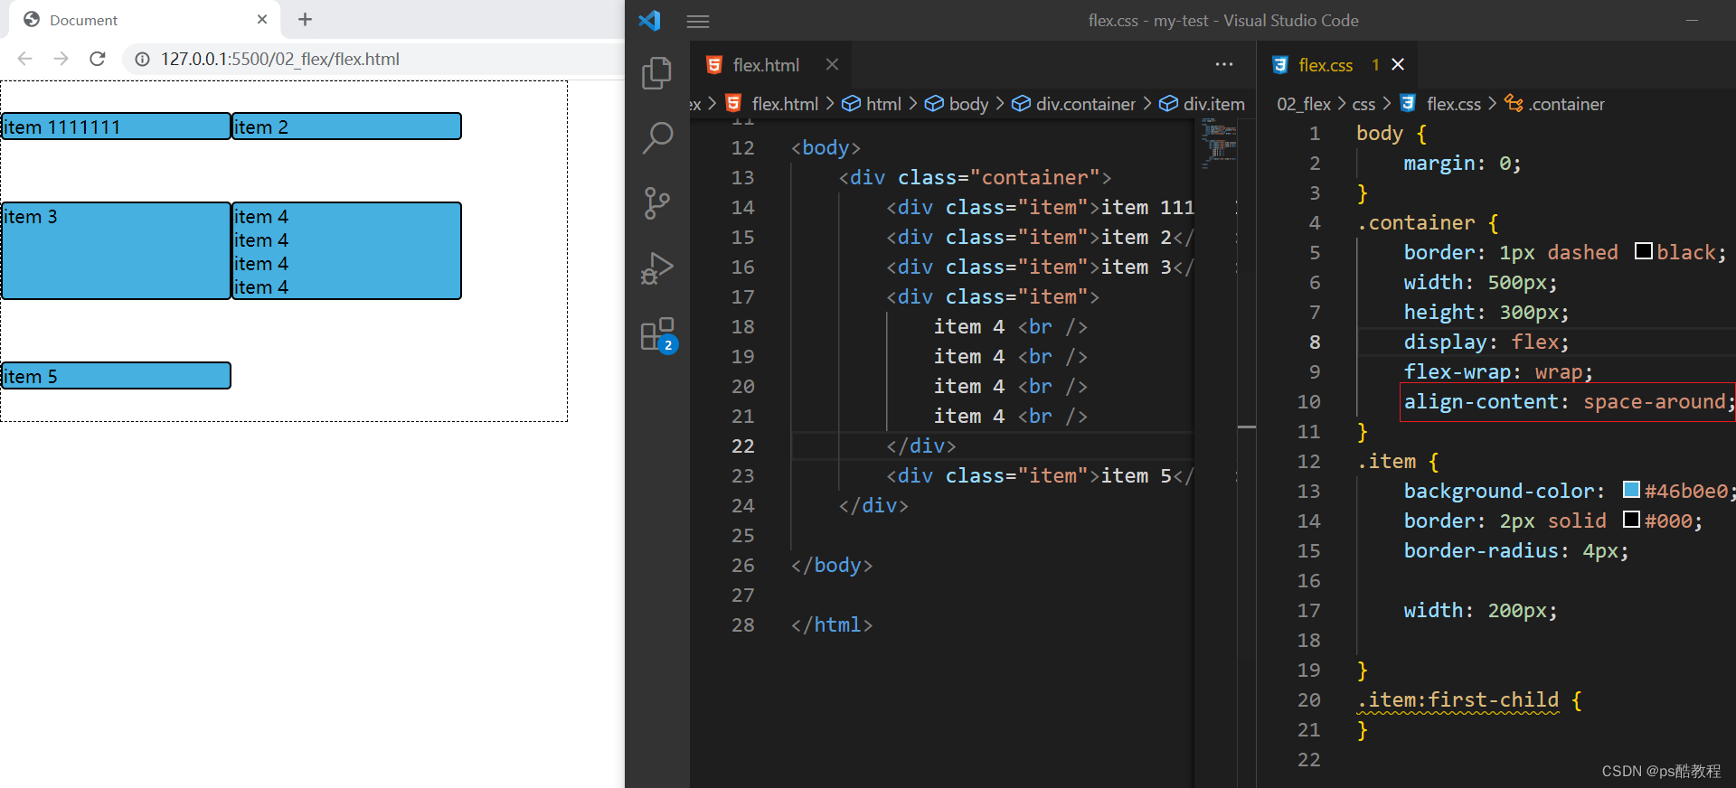The height and width of the screenshot is (788, 1736).
Task: Click the VS Code logo icon
Action: [649, 20]
